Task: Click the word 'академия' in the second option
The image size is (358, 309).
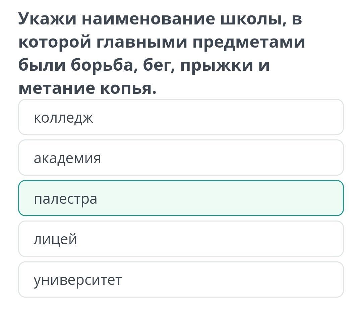Action: tap(67, 158)
